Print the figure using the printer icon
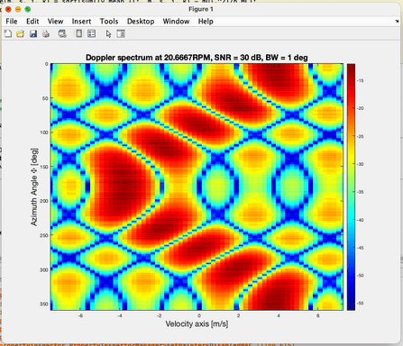Screen dimensions: 403x346 tap(46, 33)
